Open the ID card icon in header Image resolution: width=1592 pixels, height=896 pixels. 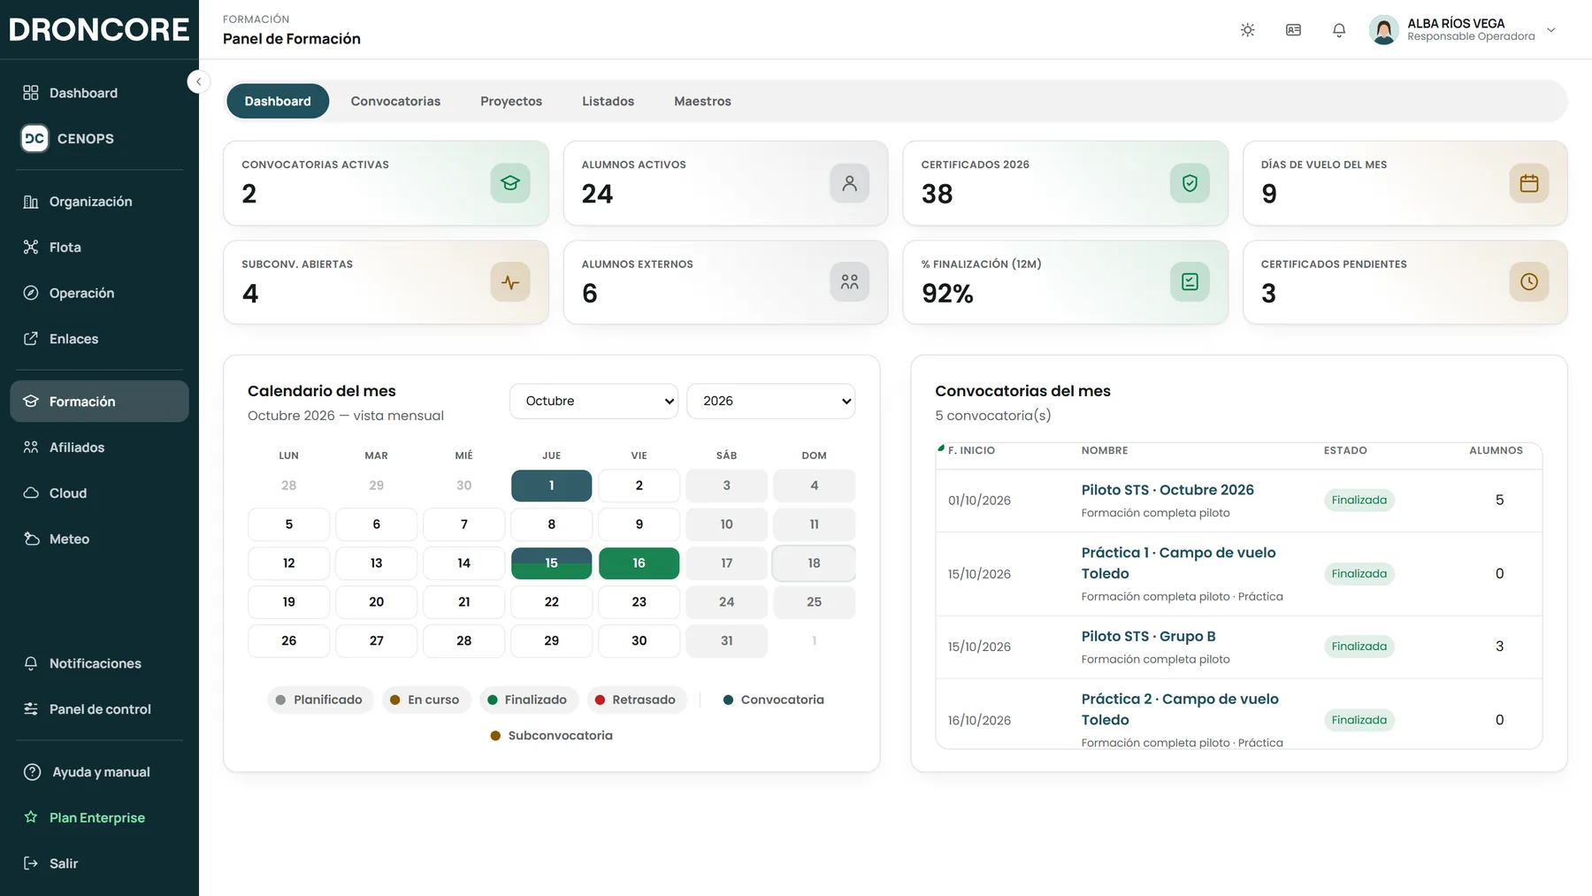(1293, 30)
